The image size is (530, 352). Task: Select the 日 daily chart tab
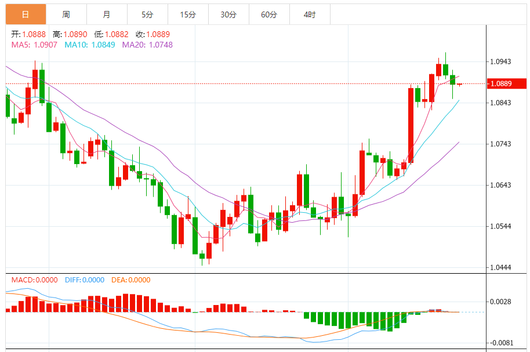pyautogui.click(x=26, y=14)
